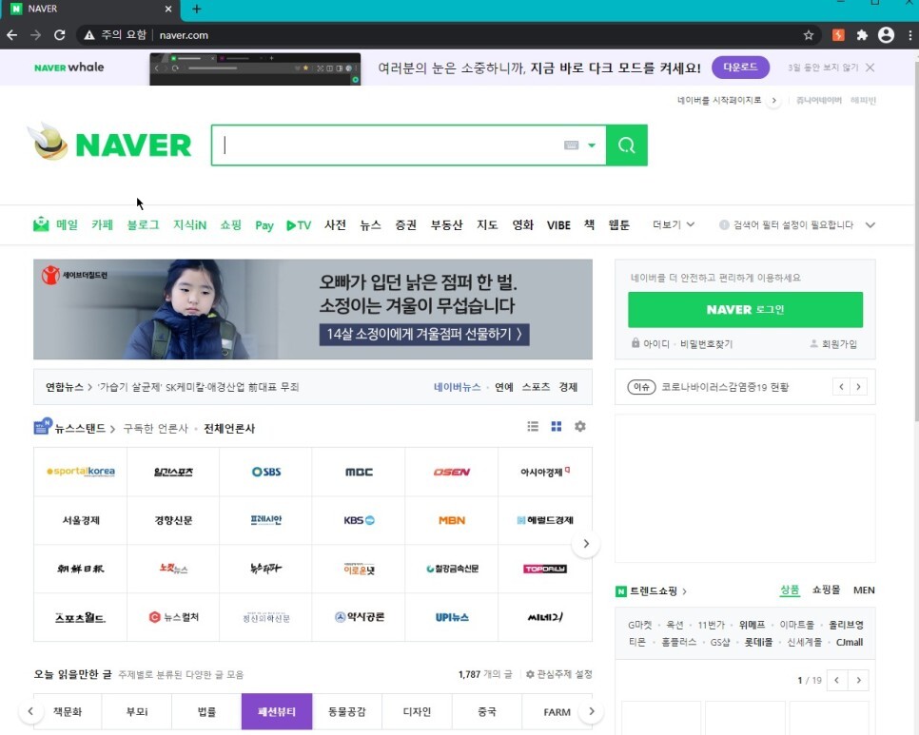Screen dimensions: 919x735
Task: Open MBC news outlet logo
Action: (359, 472)
